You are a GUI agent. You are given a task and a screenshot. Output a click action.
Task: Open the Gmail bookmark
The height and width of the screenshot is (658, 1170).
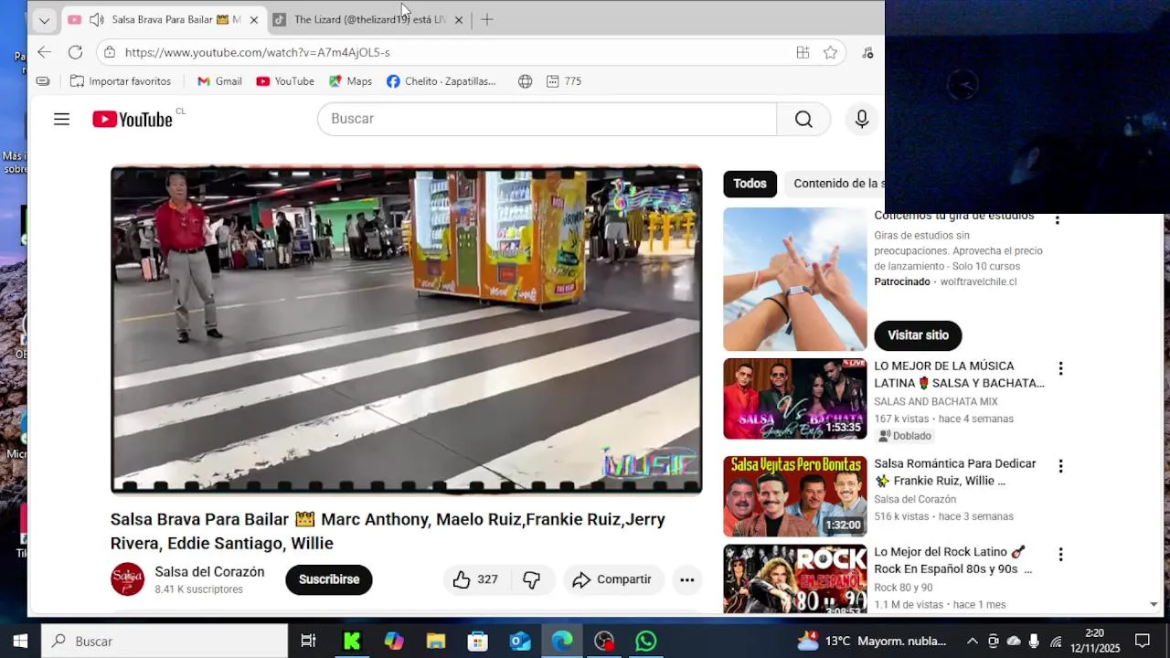coord(219,81)
